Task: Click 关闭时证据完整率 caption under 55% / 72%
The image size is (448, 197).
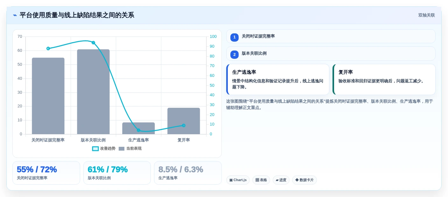Action: [x=32, y=178]
